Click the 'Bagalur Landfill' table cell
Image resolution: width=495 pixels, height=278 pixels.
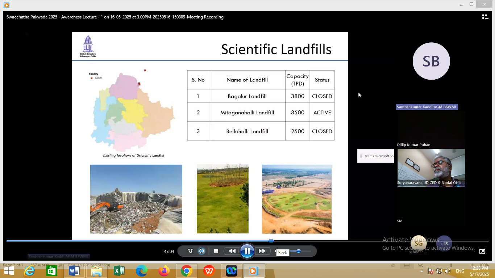(x=247, y=96)
